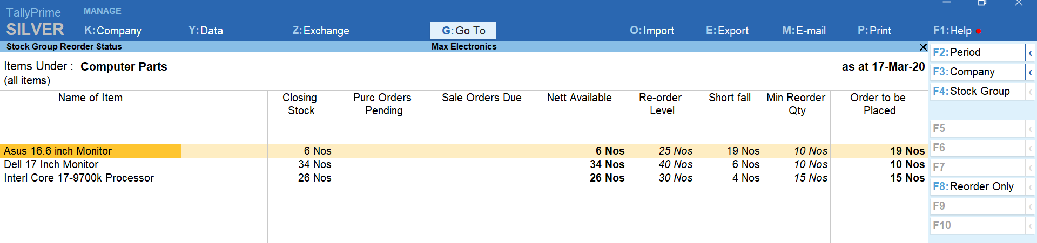Open the Y: Data menu
This screenshot has height=243, width=1037.
[x=205, y=31]
